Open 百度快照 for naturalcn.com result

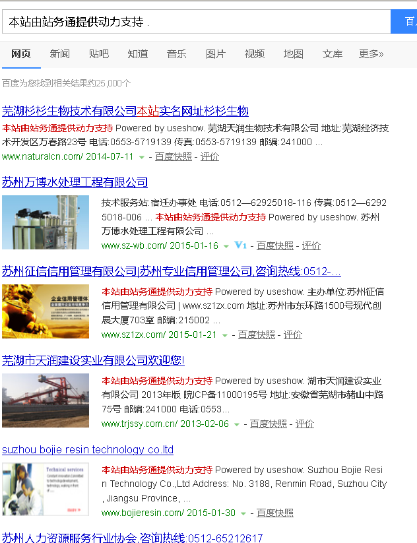tap(173, 157)
